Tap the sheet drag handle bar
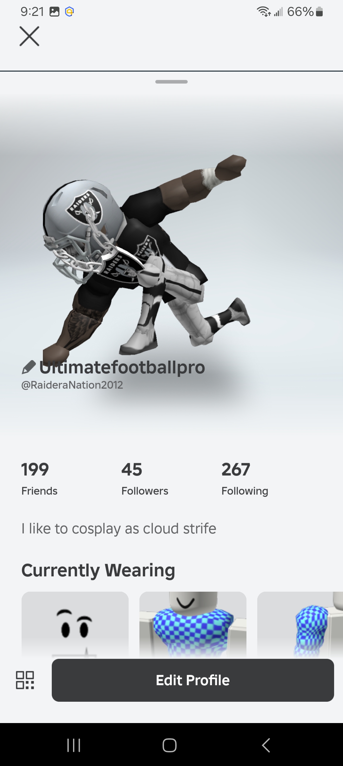 [x=171, y=82]
